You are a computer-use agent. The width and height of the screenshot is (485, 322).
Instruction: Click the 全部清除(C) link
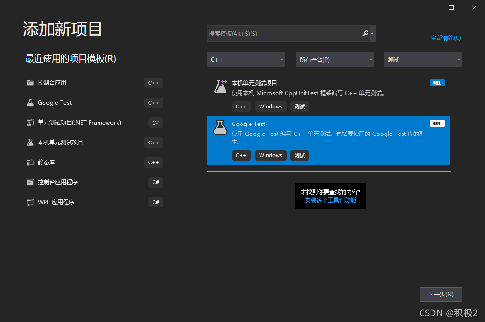click(x=446, y=38)
